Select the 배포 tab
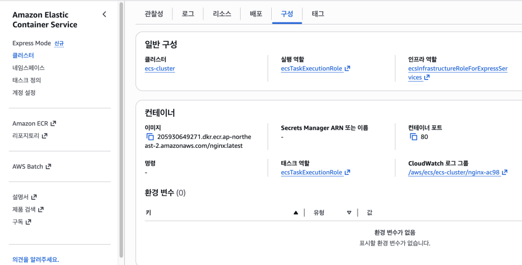This screenshot has height=265, width=522. point(256,14)
